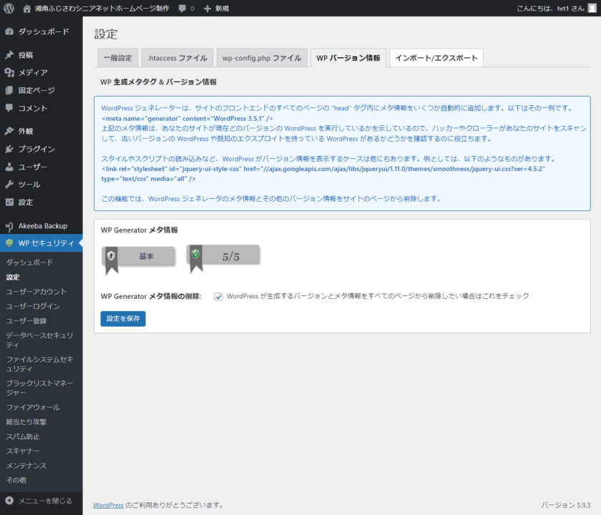Open スキャナー submenu item

(23, 451)
